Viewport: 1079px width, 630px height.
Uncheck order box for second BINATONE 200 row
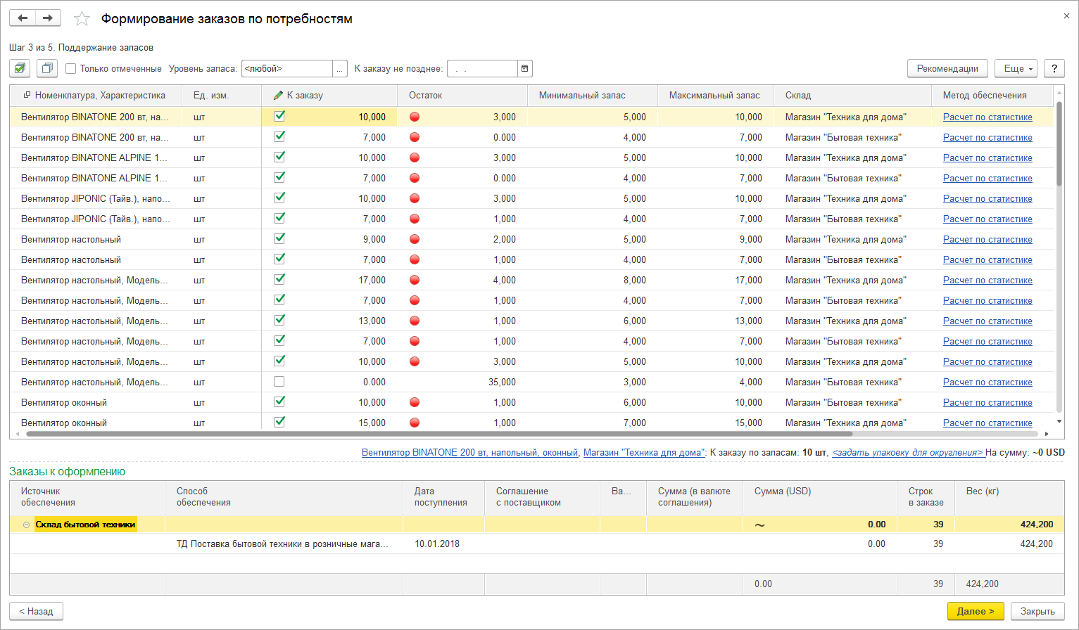coord(279,136)
